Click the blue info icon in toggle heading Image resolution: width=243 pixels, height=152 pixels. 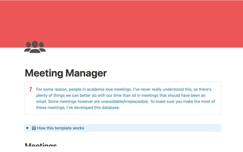[x=34, y=128]
